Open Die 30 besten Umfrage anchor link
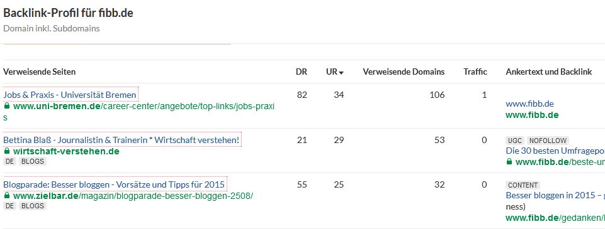605x229 pixels. coord(555,151)
